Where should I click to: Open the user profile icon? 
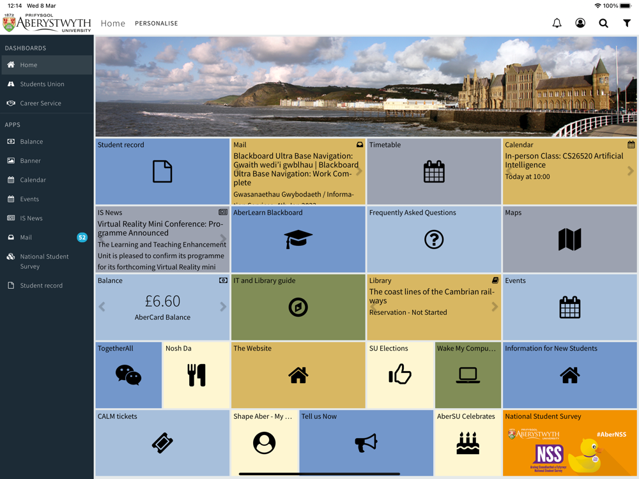tap(580, 23)
